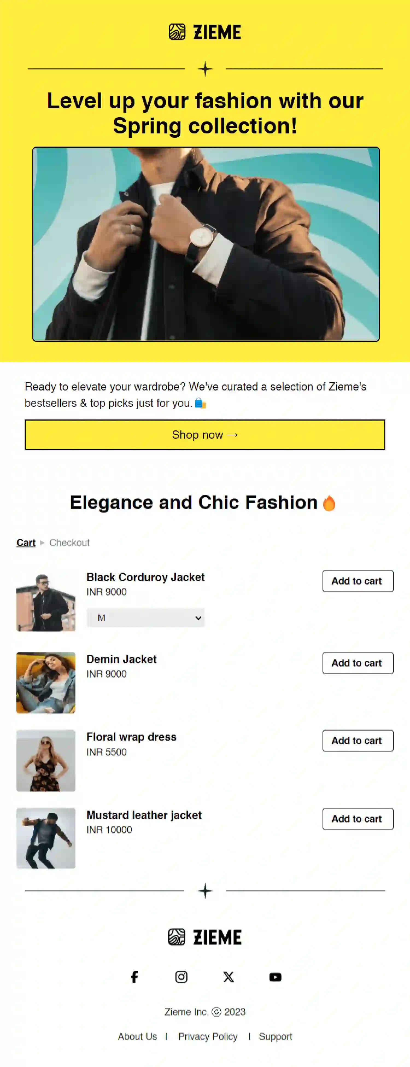
Task: Add Black Corduroy Jacket to cart
Action: (358, 581)
